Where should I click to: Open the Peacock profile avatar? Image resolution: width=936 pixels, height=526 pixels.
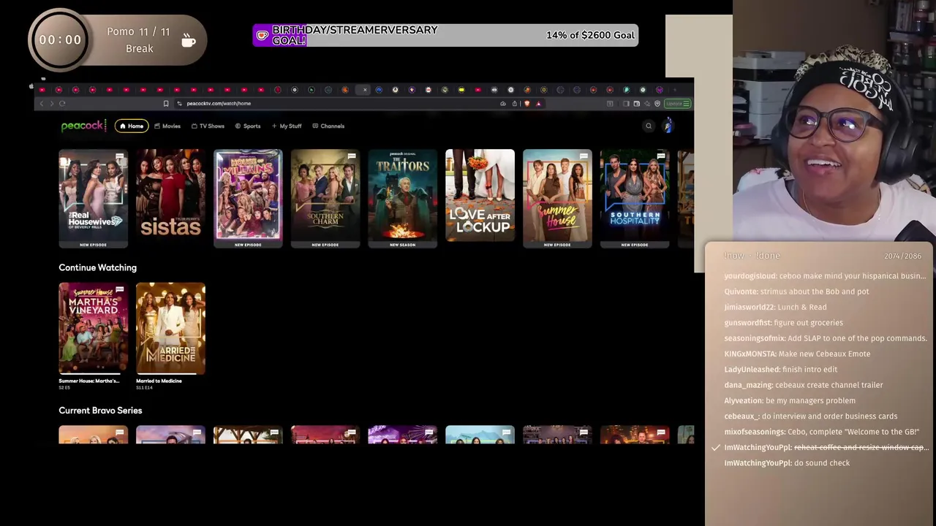click(668, 126)
